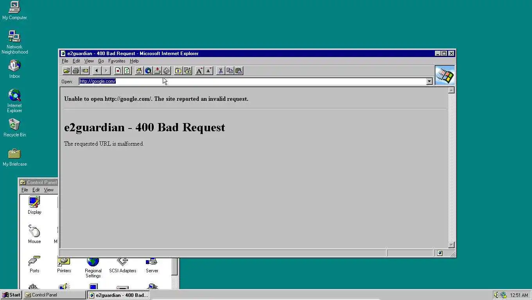Switch to Control Panel taskbar button
Image resolution: width=532 pixels, height=300 pixels.
(x=54, y=295)
